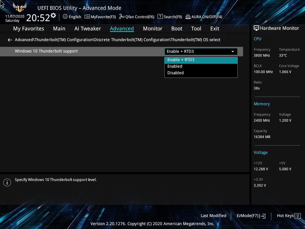305x229 pixels.
Task: Click the 5.080 V value
Action: click(x=285, y=169)
